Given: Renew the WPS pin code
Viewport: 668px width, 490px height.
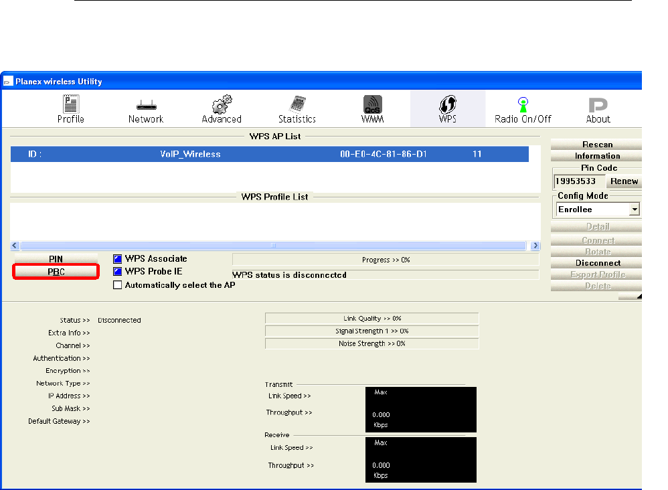Looking at the screenshot, I should [x=624, y=181].
